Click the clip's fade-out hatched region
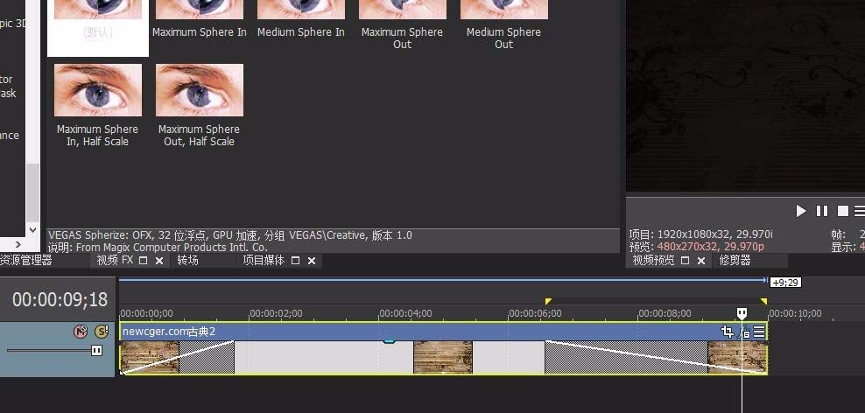This screenshot has height=413, width=865. tap(626, 357)
